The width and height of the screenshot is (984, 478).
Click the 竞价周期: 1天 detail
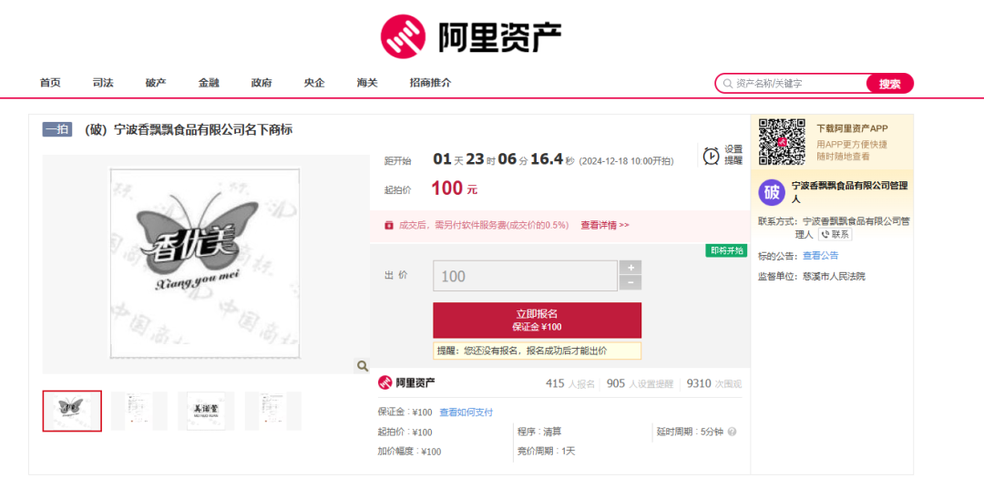tap(546, 451)
